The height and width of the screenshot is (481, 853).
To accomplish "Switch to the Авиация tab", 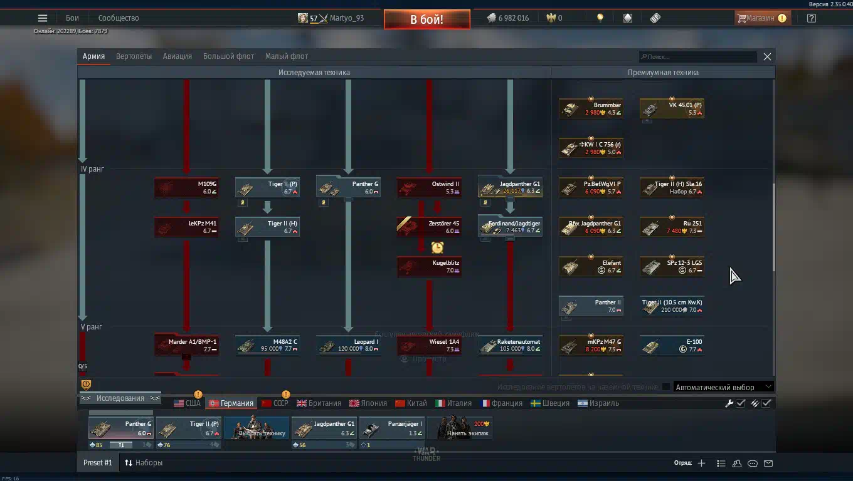I will [177, 56].
